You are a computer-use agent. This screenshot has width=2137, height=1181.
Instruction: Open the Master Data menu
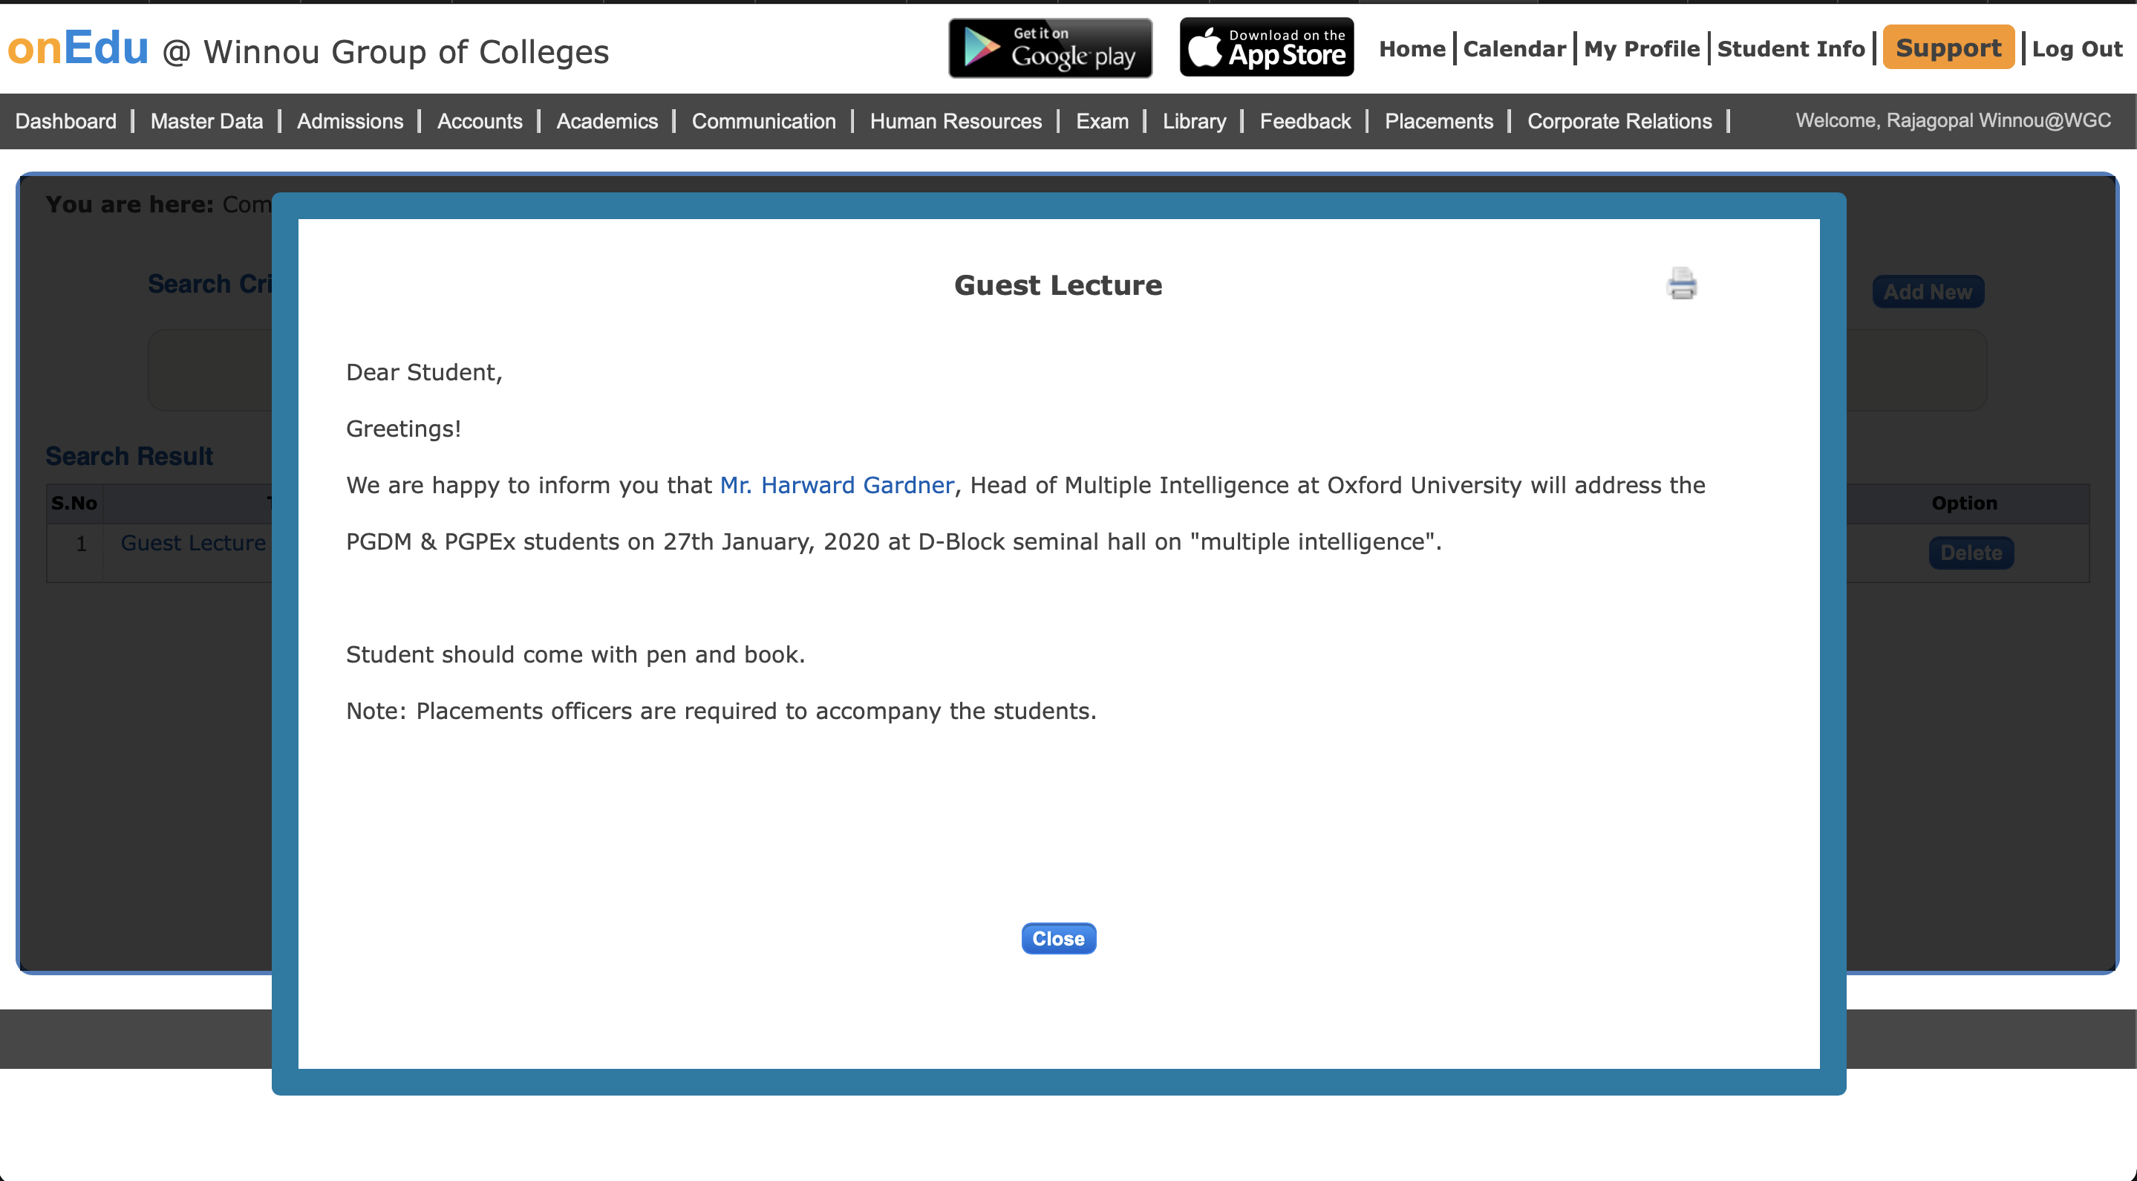[206, 121]
